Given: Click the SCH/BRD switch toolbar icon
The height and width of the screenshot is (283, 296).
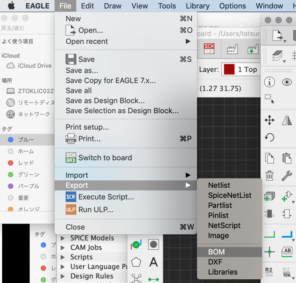Looking at the screenshot, I should (x=209, y=49).
